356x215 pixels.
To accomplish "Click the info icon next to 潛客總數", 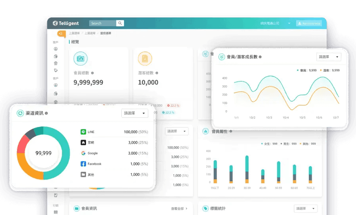I will 157,73.
